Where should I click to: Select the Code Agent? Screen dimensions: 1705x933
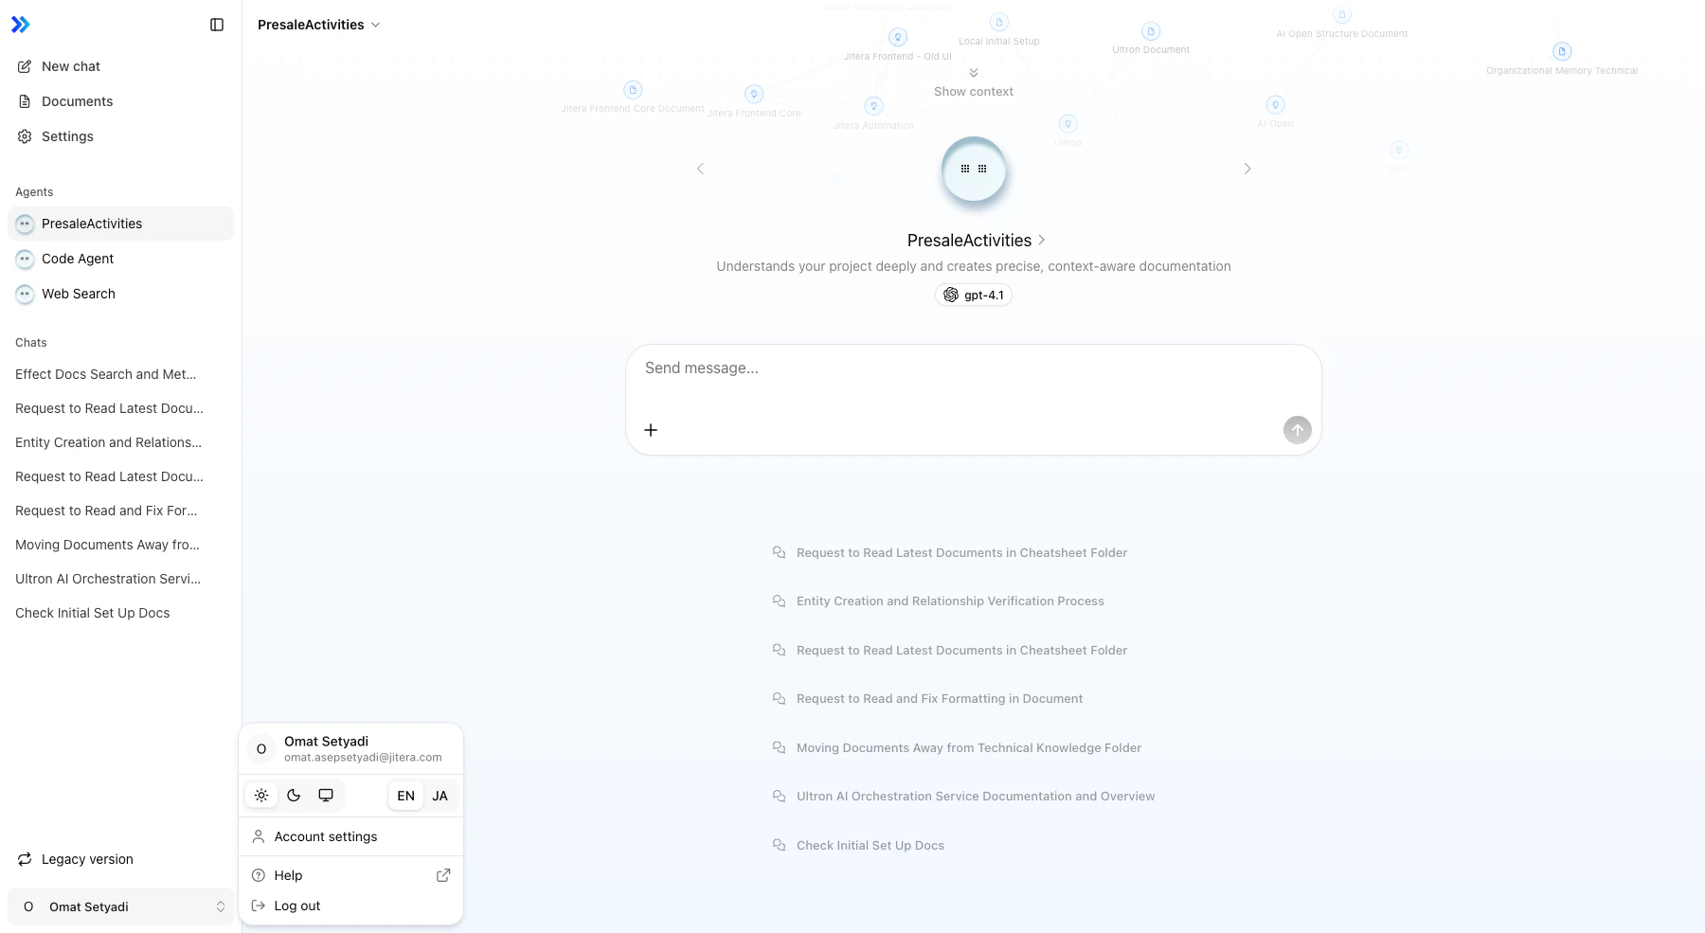(x=120, y=259)
